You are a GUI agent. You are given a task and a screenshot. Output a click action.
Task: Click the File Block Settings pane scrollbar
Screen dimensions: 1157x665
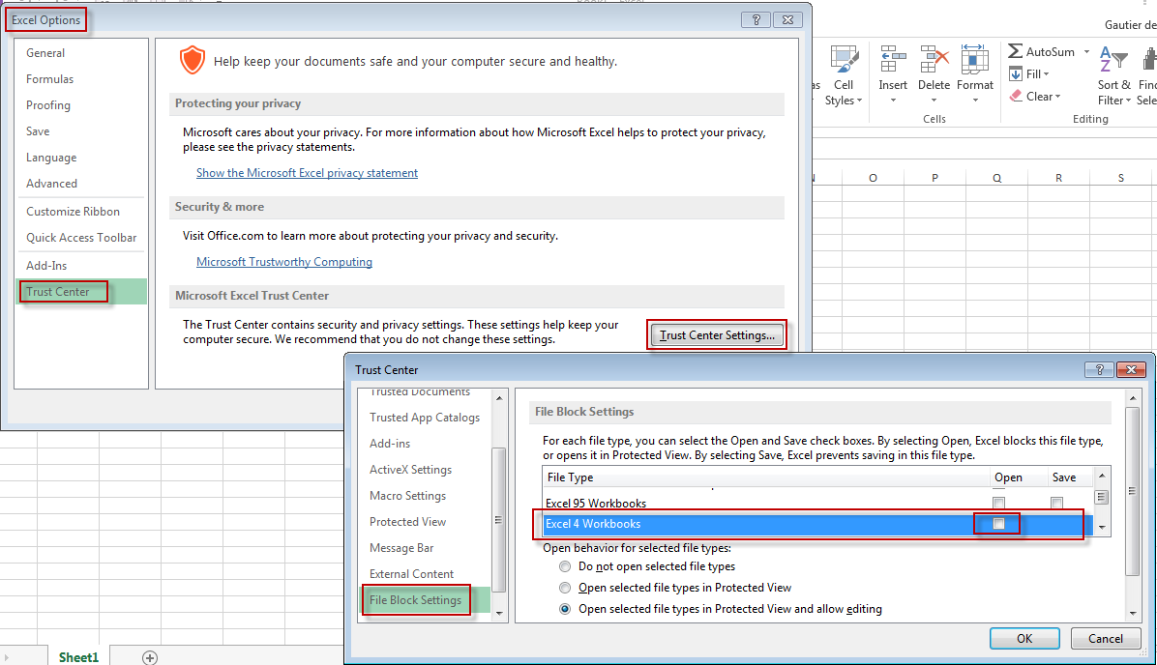[1133, 490]
